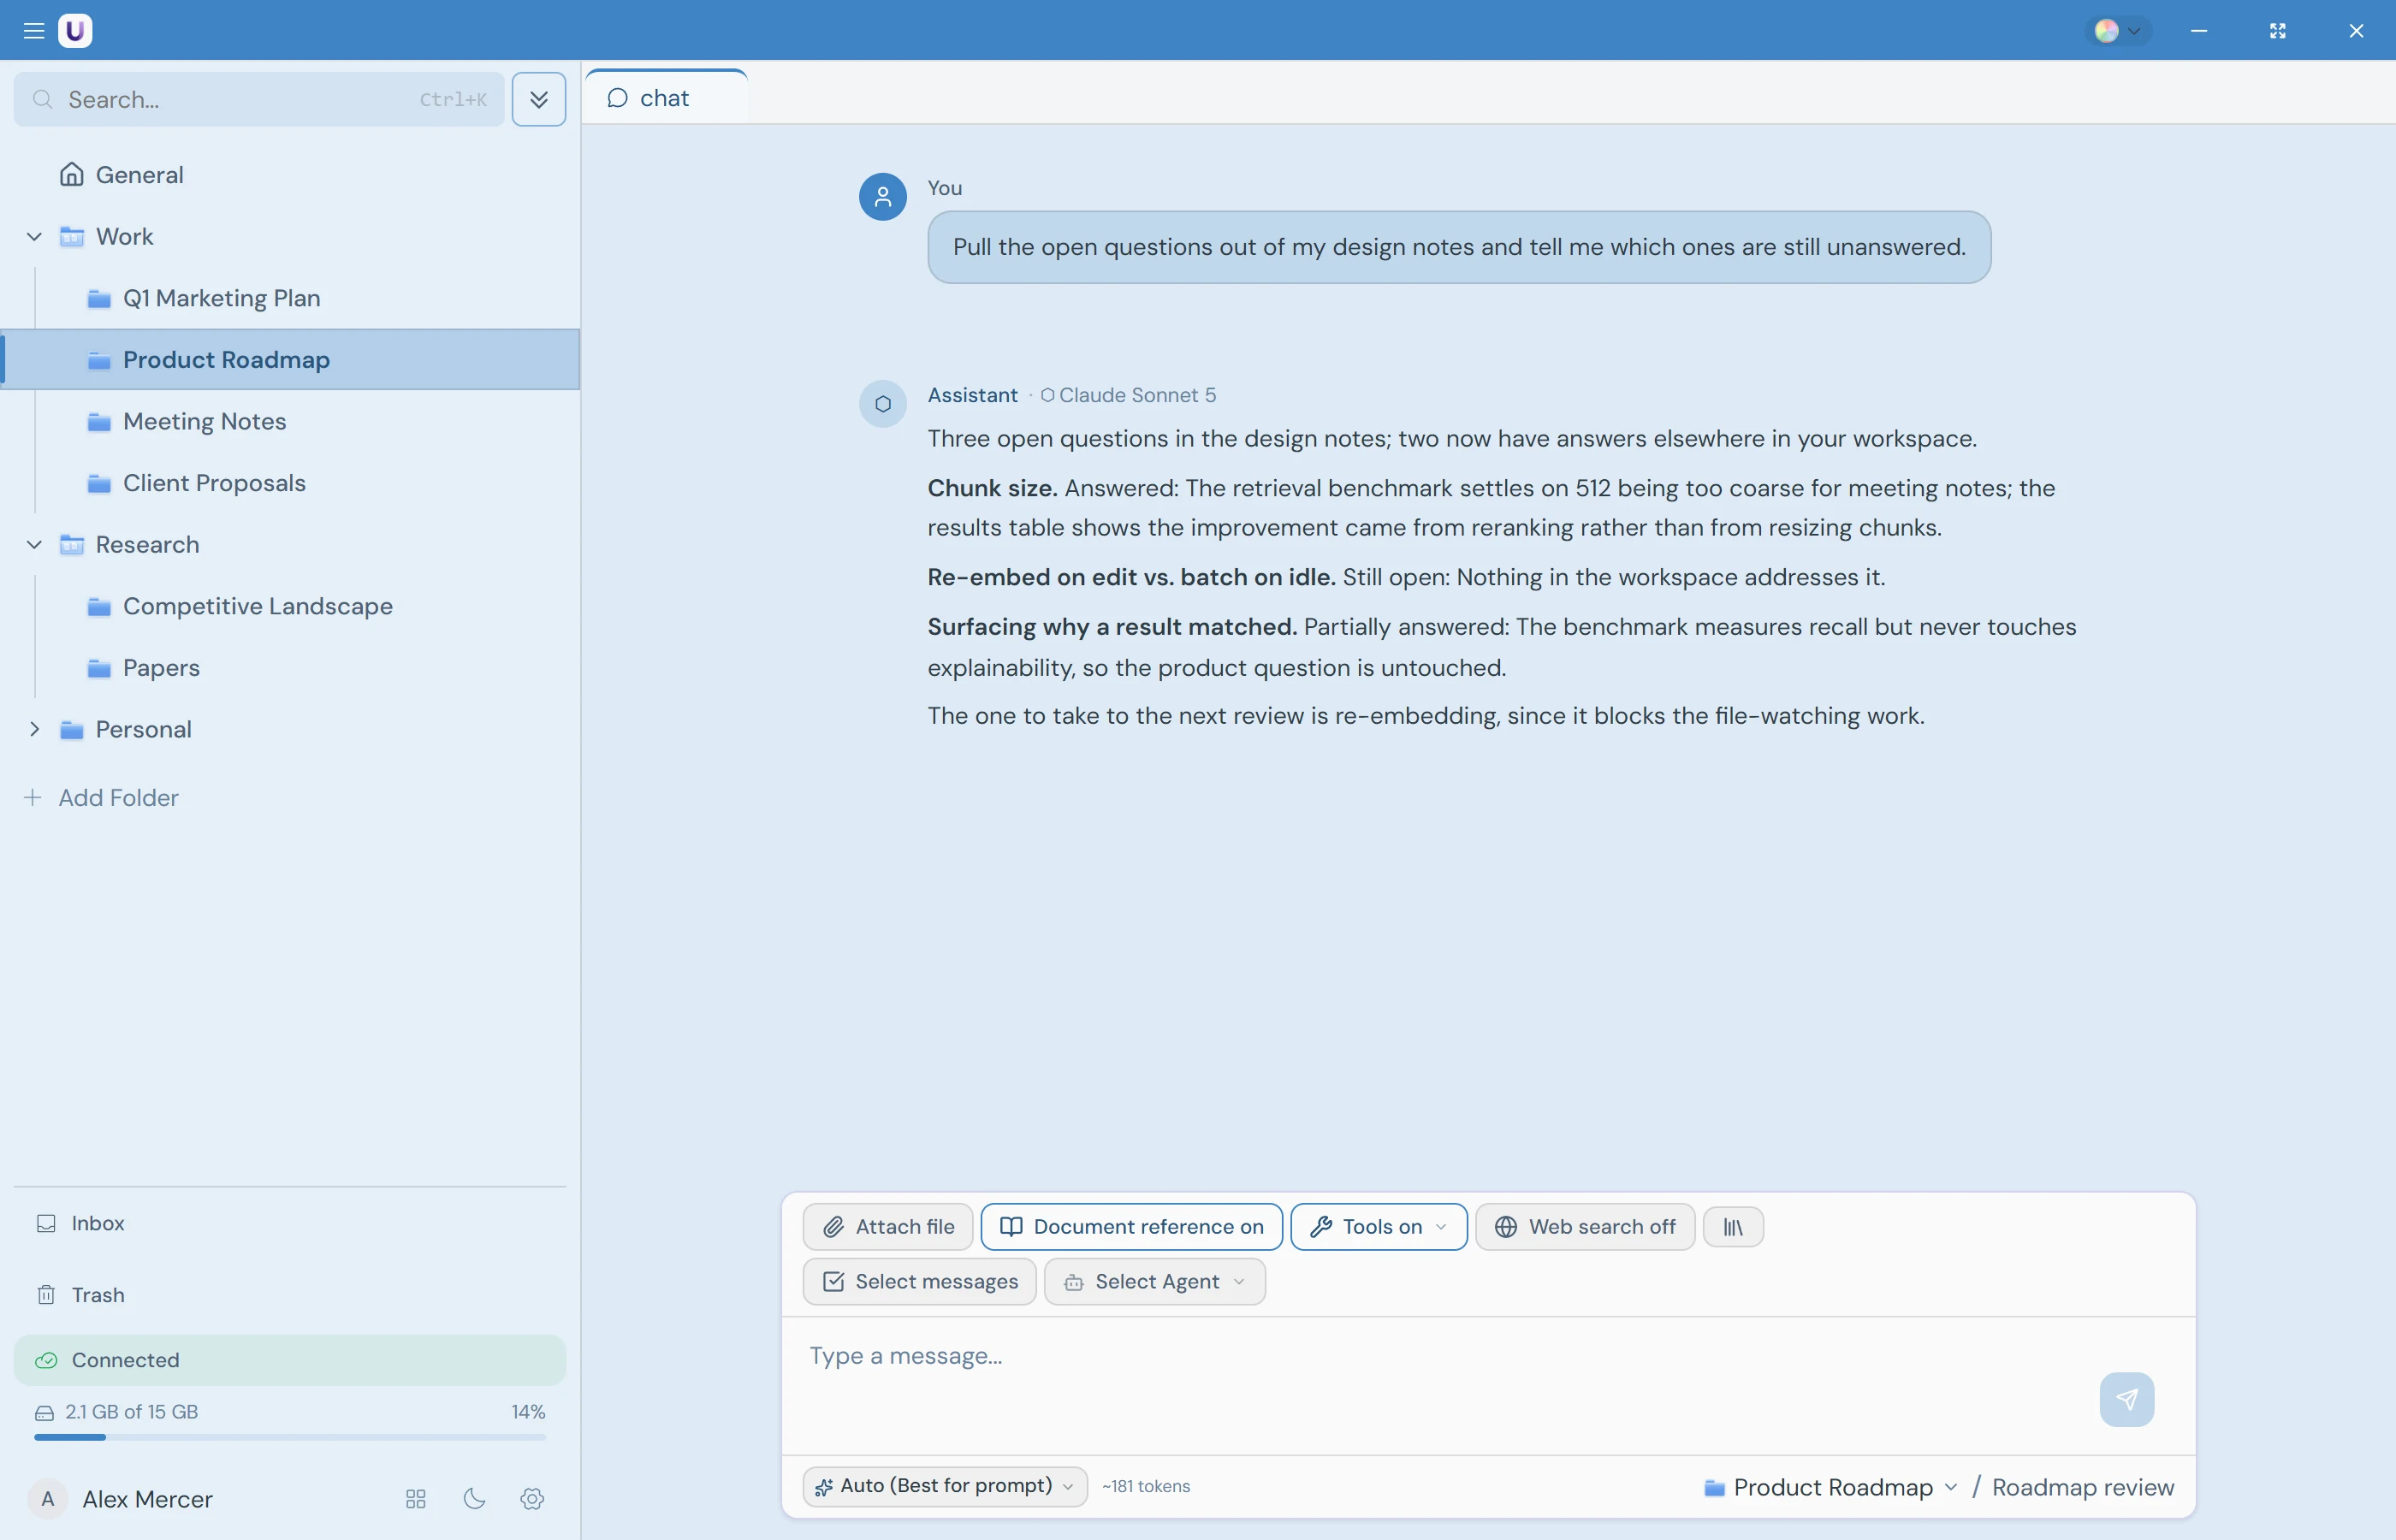Open the Meeting Notes folder
This screenshot has height=1540, width=2396.
pos(290,422)
